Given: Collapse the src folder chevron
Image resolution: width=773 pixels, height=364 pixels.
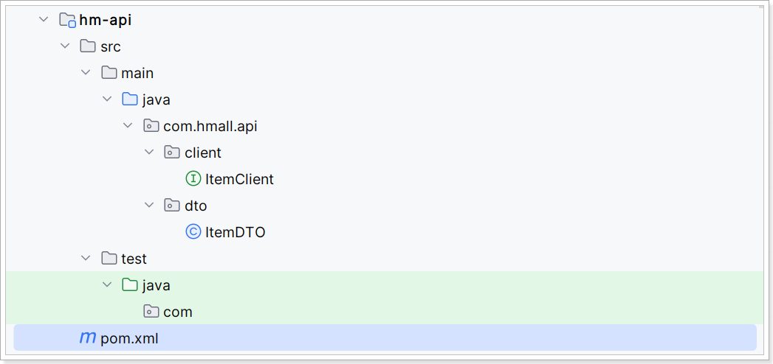Looking at the screenshot, I should coord(64,46).
